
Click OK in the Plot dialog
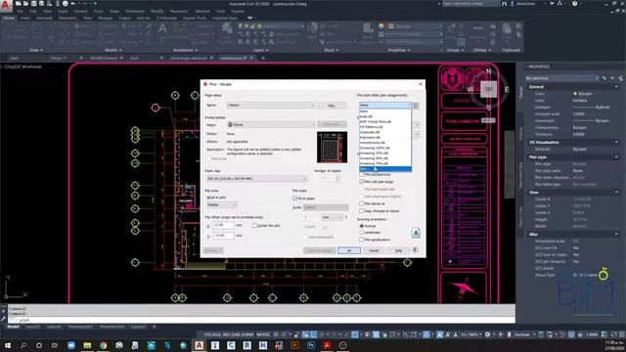coord(349,250)
